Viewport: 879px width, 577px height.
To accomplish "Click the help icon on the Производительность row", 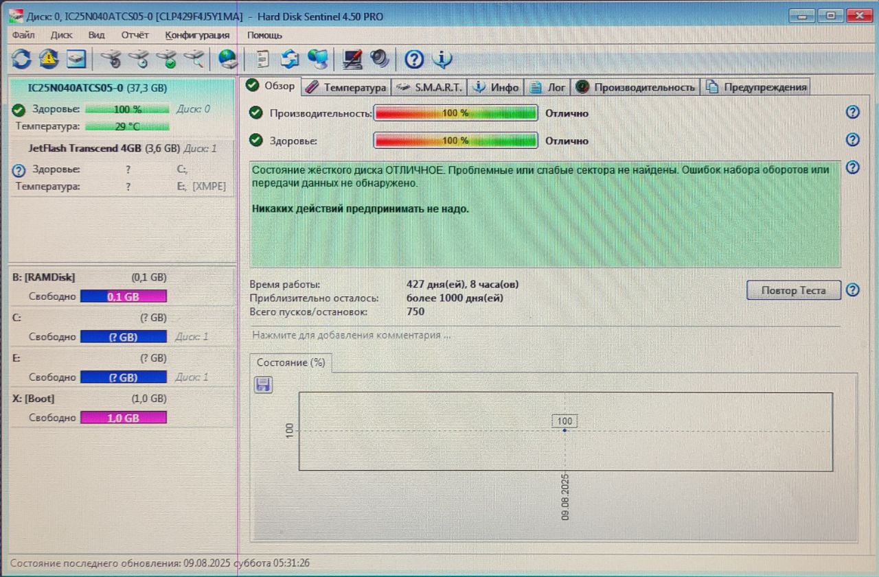I will coord(853,113).
